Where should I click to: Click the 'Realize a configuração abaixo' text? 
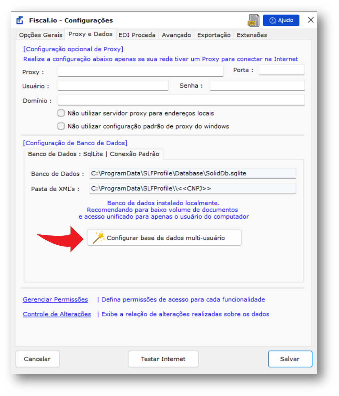(x=161, y=59)
